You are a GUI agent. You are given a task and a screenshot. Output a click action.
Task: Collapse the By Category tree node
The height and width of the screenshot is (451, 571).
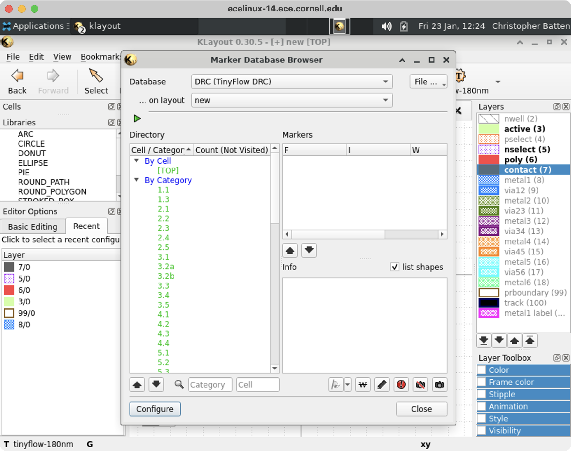[137, 180]
